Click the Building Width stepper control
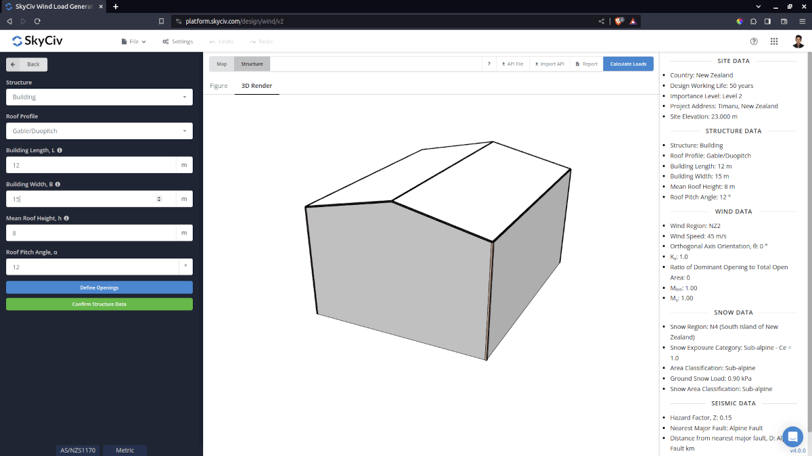 [x=158, y=198]
